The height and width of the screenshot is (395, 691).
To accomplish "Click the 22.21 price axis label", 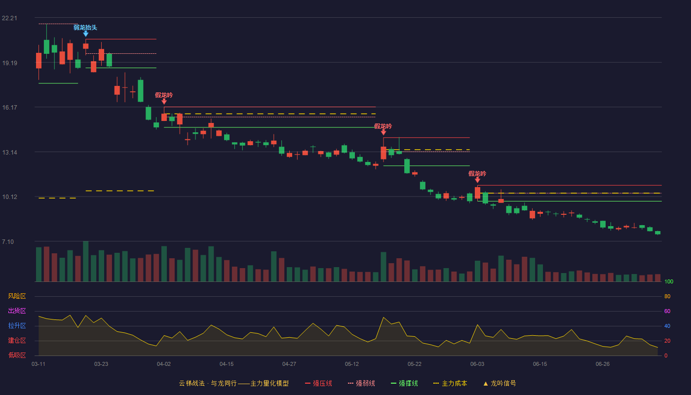I will [9, 18].
